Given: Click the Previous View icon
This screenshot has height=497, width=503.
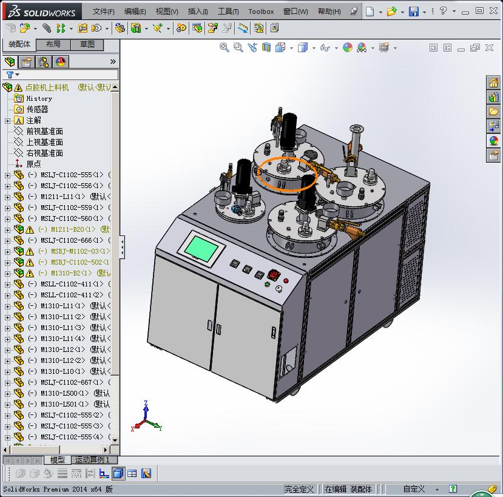Looking at the screenshot, I should point(252,47).
